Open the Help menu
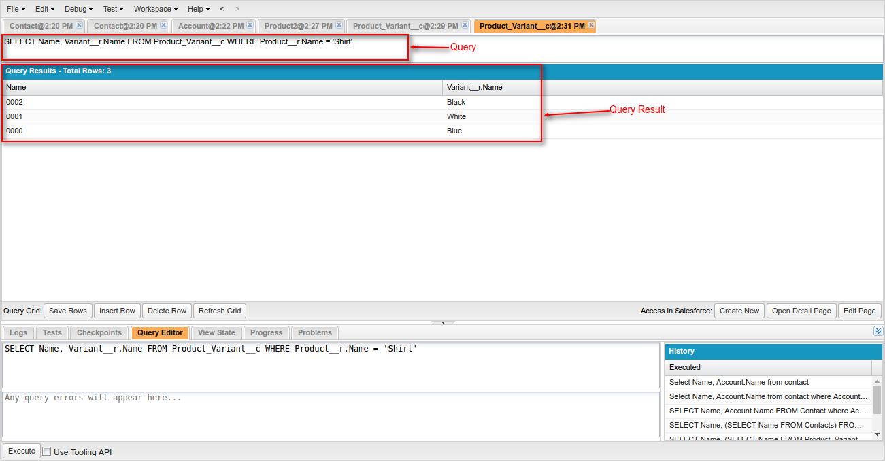885x461 pixels. [197, 9]
